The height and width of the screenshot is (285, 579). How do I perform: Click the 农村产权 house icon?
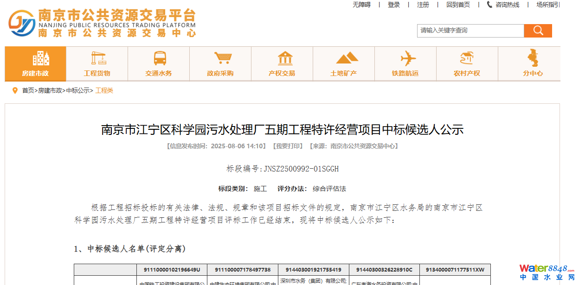pos(468,58)
